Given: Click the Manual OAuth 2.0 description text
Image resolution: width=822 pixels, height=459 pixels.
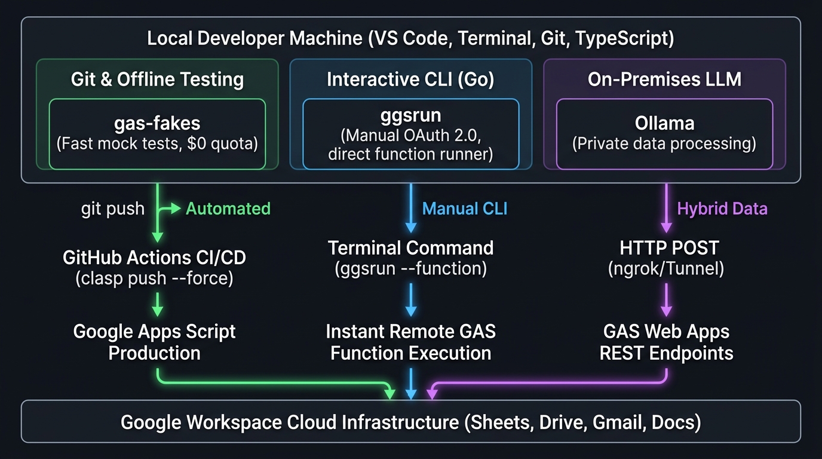Looking at the screenshot, I should tap(411, 145).
